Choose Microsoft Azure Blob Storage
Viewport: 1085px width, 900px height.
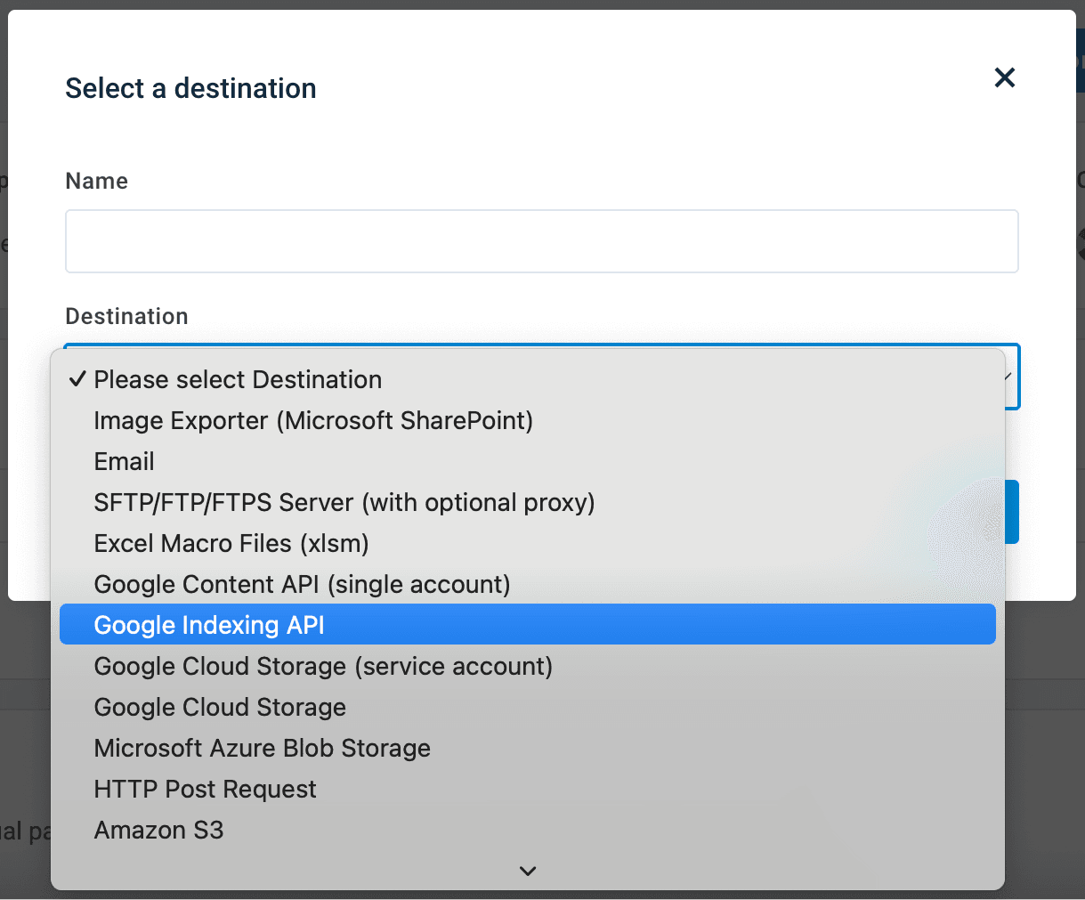262,749
